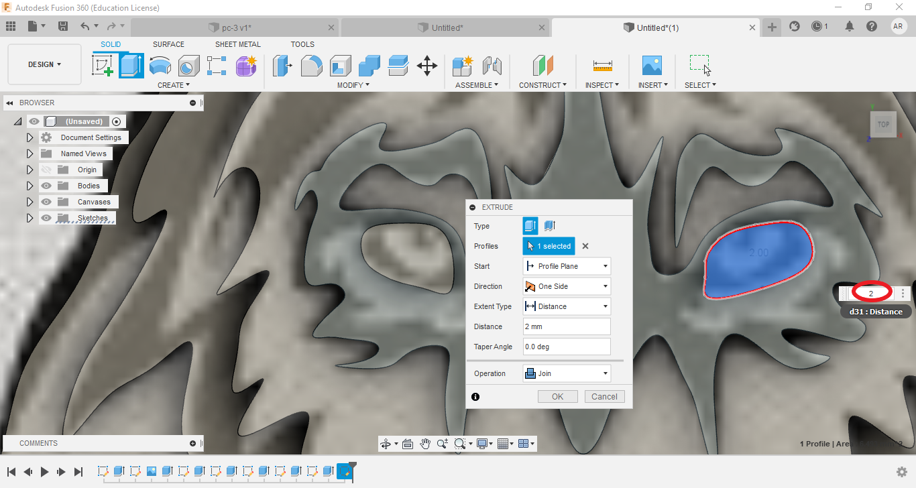Switch to the pc-3 v1 document tab

point(235,27)
